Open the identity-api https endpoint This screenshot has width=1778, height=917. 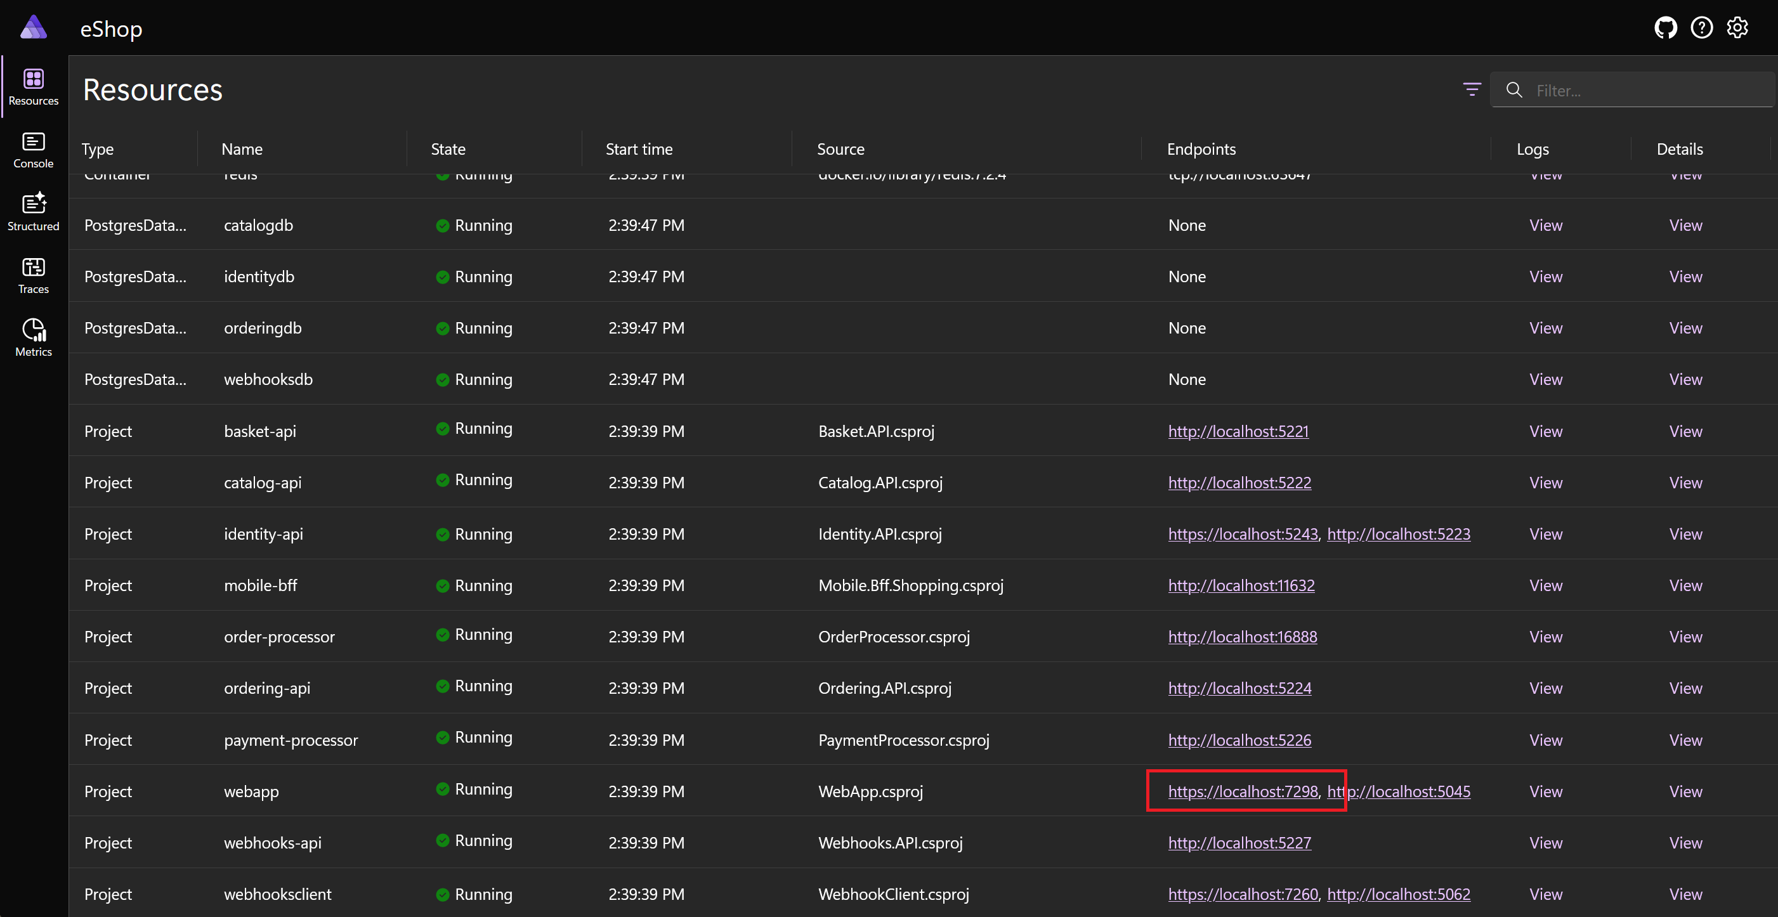[x=1243, y=533]
